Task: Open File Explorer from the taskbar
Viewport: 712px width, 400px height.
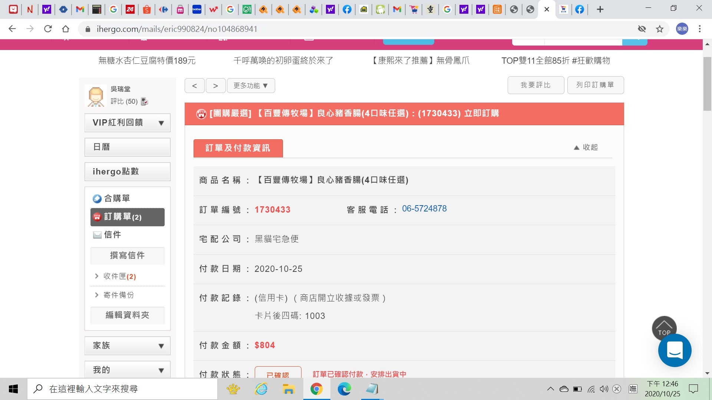Action: click(289, 389)
